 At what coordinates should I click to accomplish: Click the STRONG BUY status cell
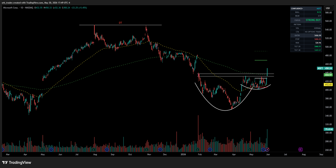313,20
